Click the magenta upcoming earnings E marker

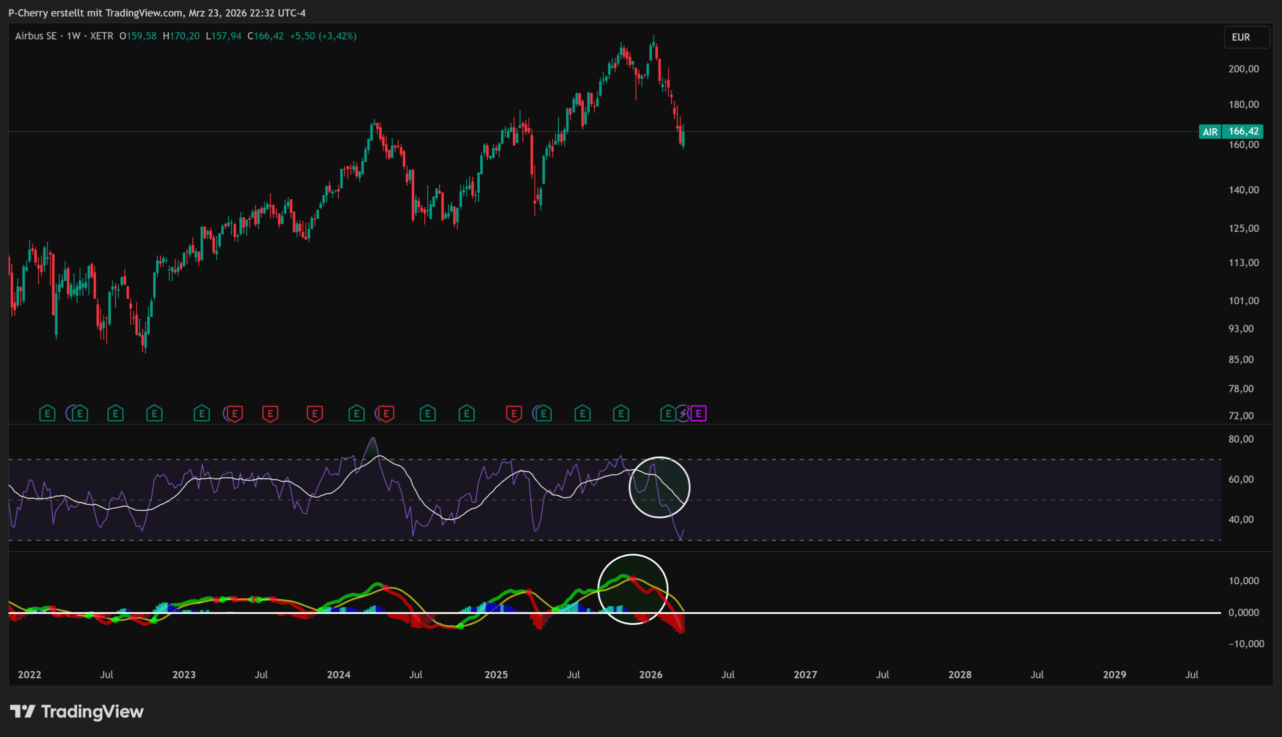[x=699, y=414]
